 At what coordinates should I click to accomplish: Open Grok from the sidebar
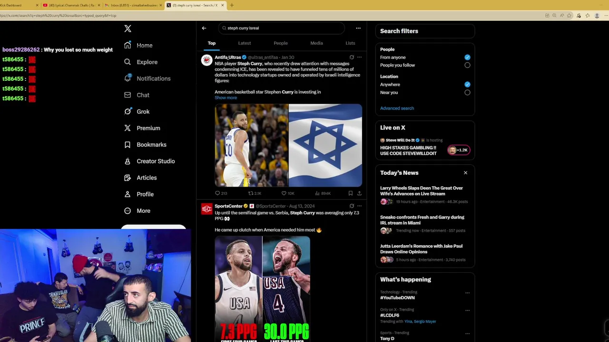(x=137, y=112)
